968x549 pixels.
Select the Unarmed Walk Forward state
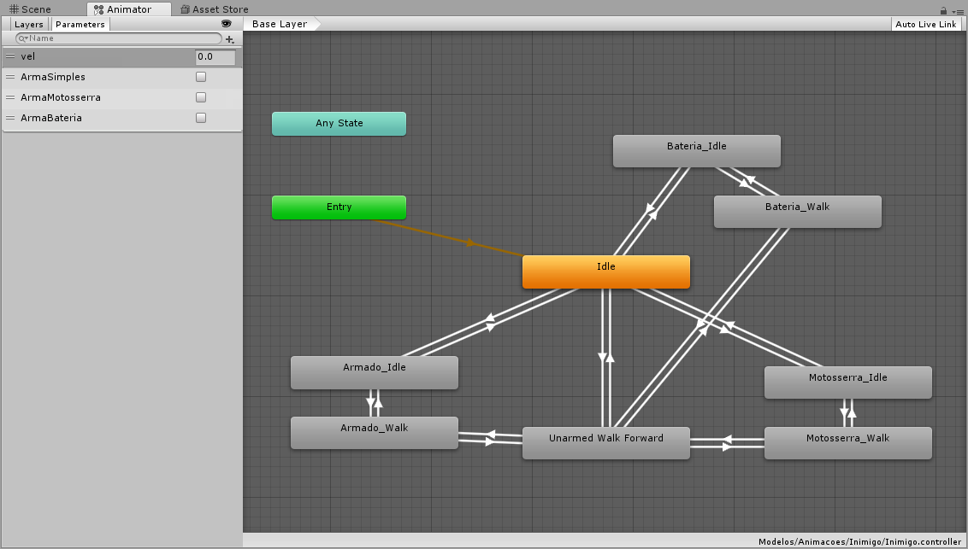tap(606, 443)
